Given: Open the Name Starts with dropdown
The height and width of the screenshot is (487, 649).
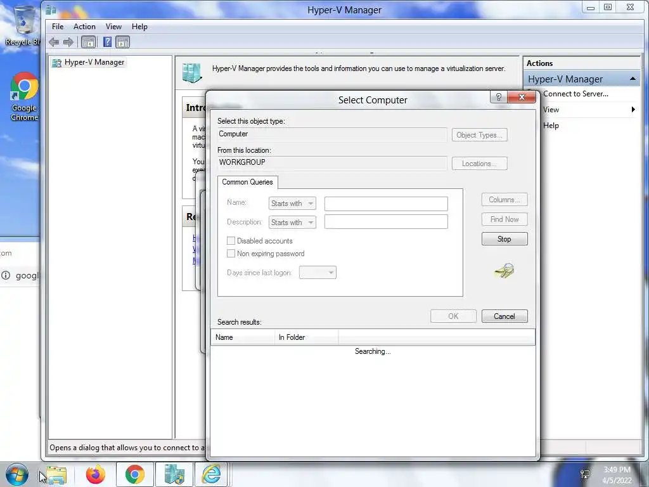Looking at the screenshot, I should point(292,204).
